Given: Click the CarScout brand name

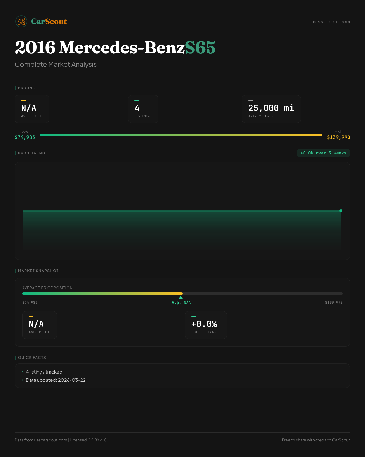Looking at the screenshot, I should (x=49, y=21).
